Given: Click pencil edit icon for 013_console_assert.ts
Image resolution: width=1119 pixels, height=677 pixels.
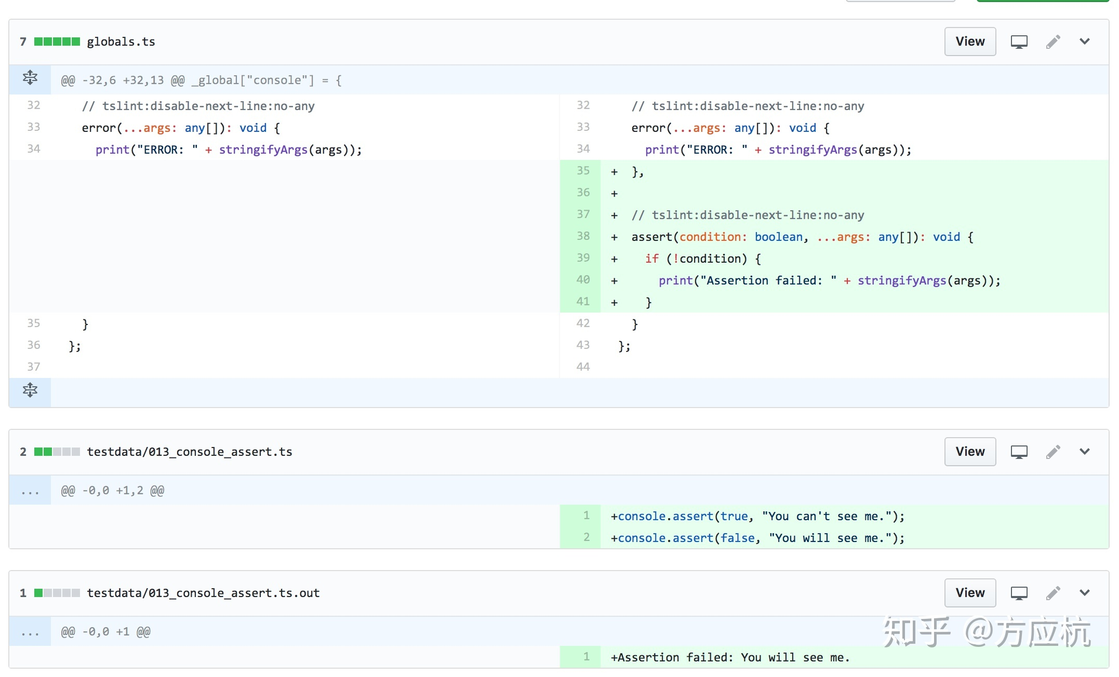Looking at the screenshot, I should 1053,452.
